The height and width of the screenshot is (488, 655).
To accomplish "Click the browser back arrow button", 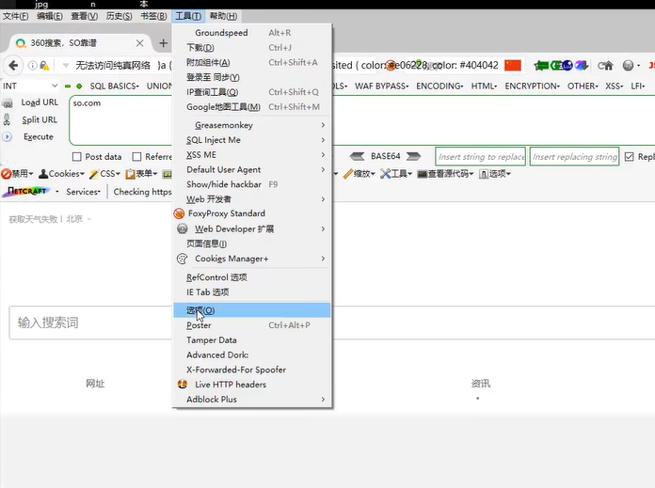I will click(x=13, y=66).
